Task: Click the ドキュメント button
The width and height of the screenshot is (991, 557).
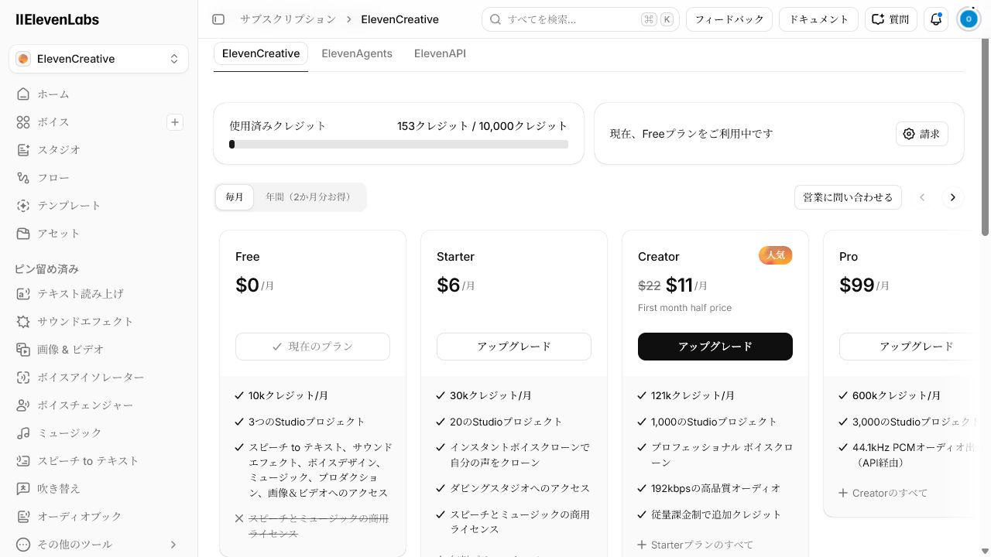Action: point(819,19)
